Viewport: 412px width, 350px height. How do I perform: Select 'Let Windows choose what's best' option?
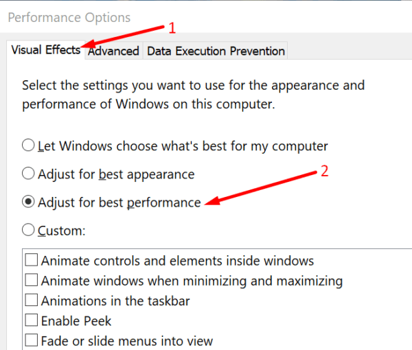coord(28,145)
